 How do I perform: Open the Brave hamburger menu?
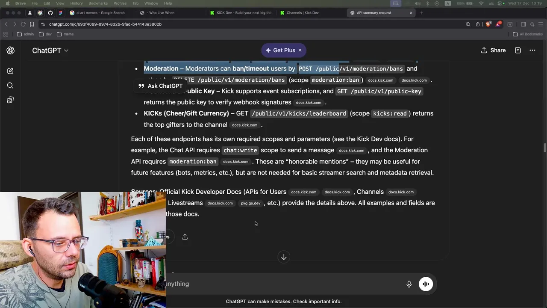click(x=541, y=24)
